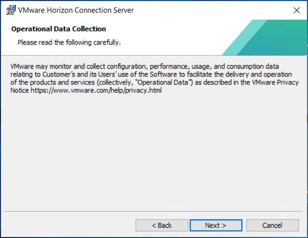Go to the previous step with Back
Viewport: 308px width, 238px height.
162,225
